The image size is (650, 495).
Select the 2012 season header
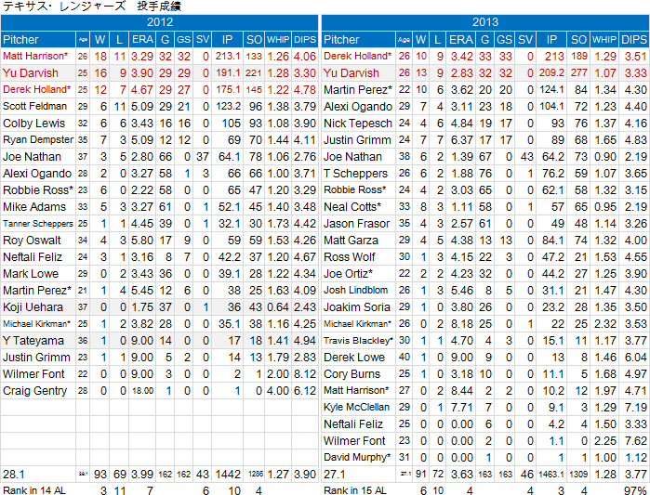click(x=160, y=22)
